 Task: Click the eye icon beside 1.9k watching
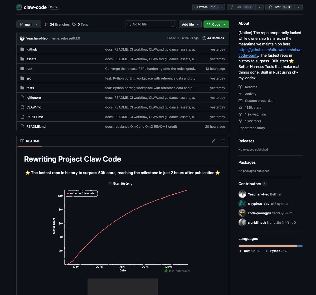click(x=240, y=114)
